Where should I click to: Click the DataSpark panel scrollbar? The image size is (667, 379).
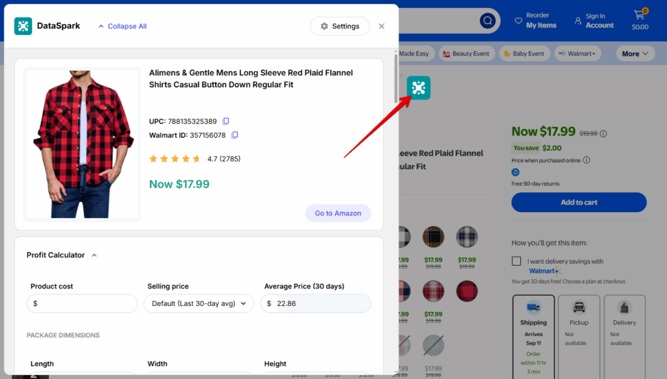click(396, 79)
